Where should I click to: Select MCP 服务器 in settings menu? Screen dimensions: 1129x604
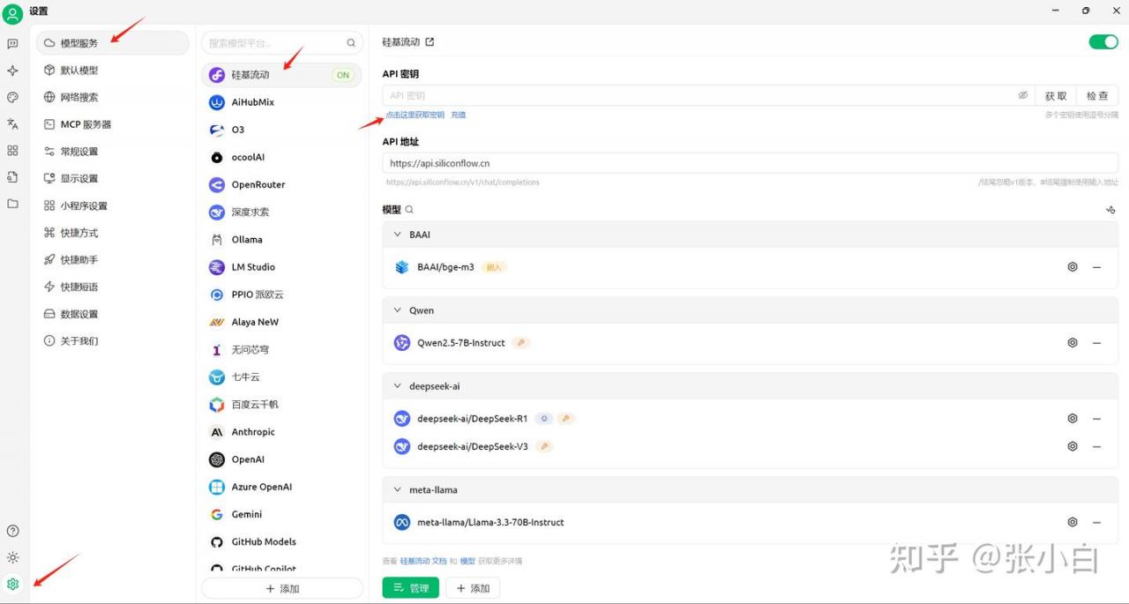pos(112,124)
